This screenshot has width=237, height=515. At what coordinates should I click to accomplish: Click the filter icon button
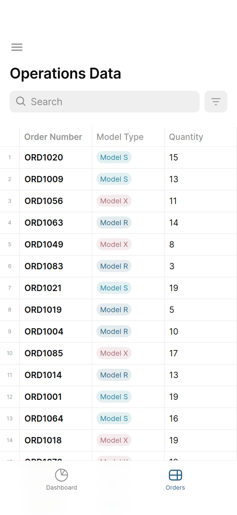216,102
